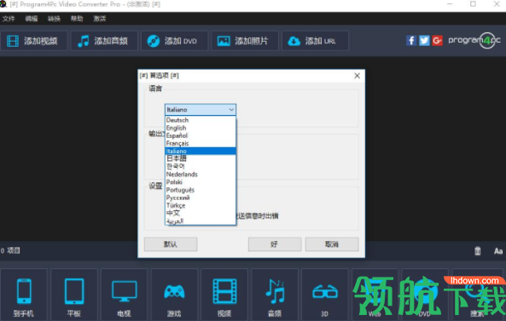This screenshot has width=506, height=321.
Task: Click the 到手机 category label
Action: click(24, 313)
